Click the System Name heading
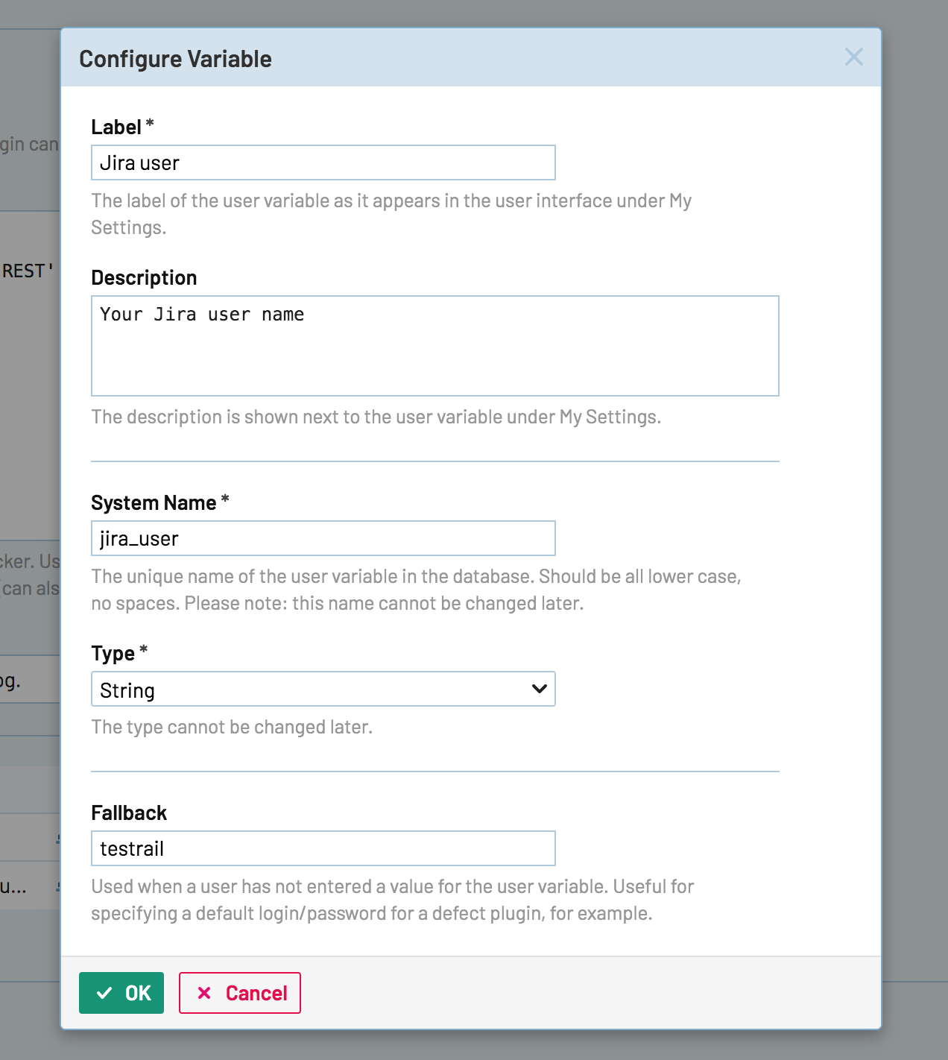Screen dimensions: 948x1060 pos(154,503)
